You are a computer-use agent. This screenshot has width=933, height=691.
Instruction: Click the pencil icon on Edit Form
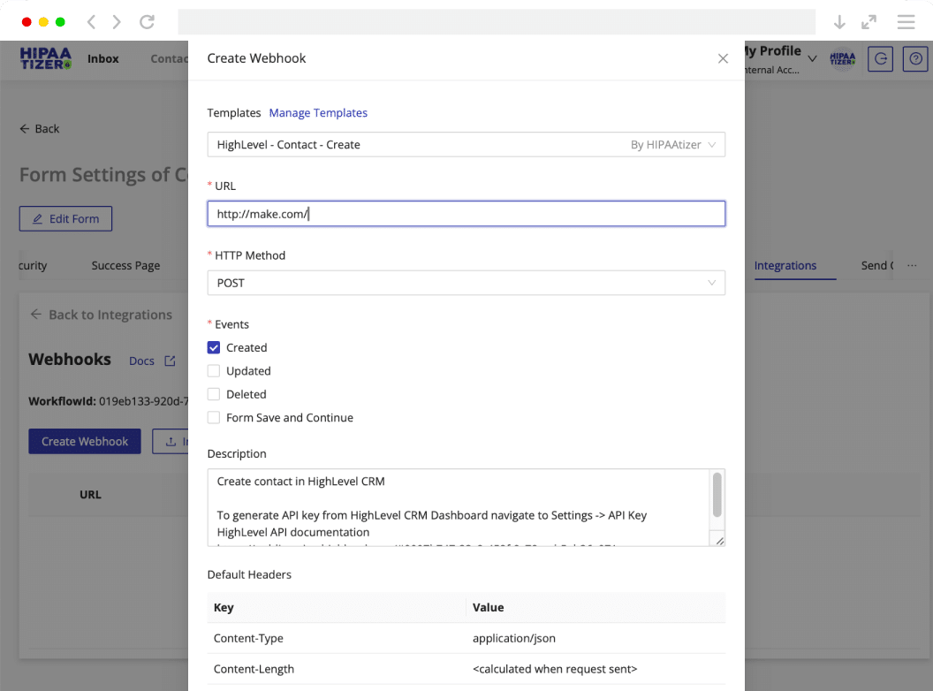coord(37,219)
